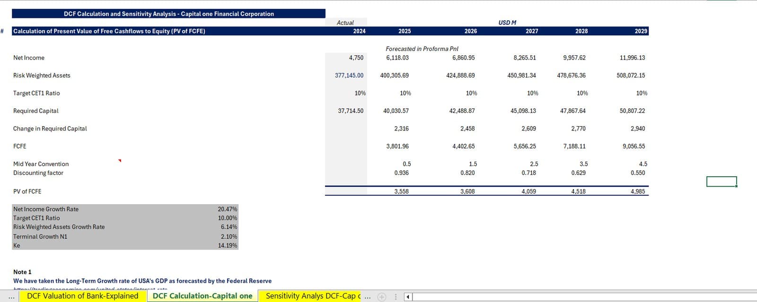This screenshot has width=757, height=302.
Task: Select the Note 1 heading
Action: tap(22, 272)
